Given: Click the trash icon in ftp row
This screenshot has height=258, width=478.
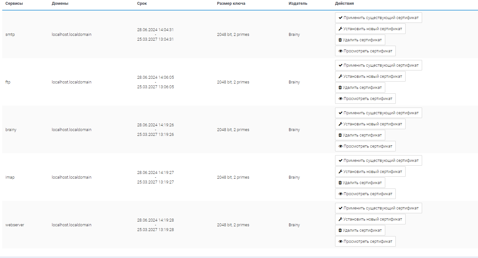Looking at the screenshot, I should tap(340, 88).
